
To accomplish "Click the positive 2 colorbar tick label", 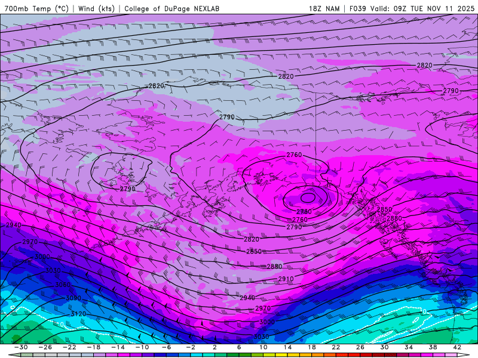I will click(215, 347).
